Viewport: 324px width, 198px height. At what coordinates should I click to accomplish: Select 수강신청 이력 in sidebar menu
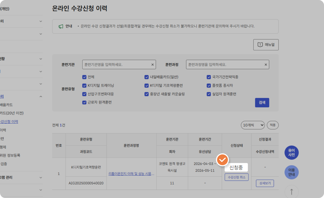(9, 122)
